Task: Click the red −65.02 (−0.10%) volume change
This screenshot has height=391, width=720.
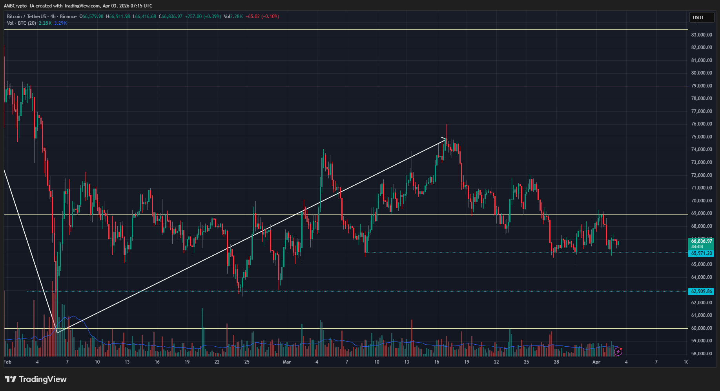Action: click(x=262, y=16)
